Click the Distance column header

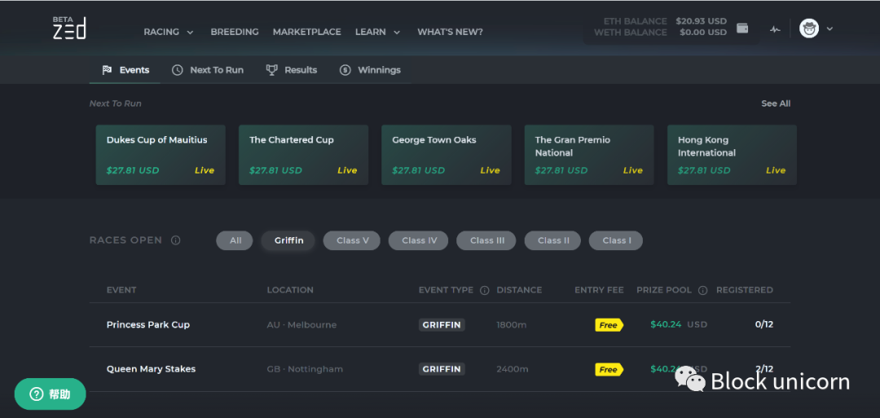[x=519, y=290]
